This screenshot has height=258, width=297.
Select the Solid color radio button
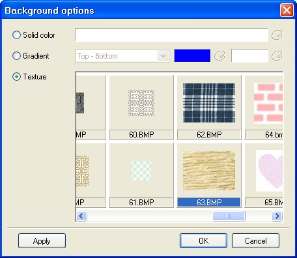(16, 35)
